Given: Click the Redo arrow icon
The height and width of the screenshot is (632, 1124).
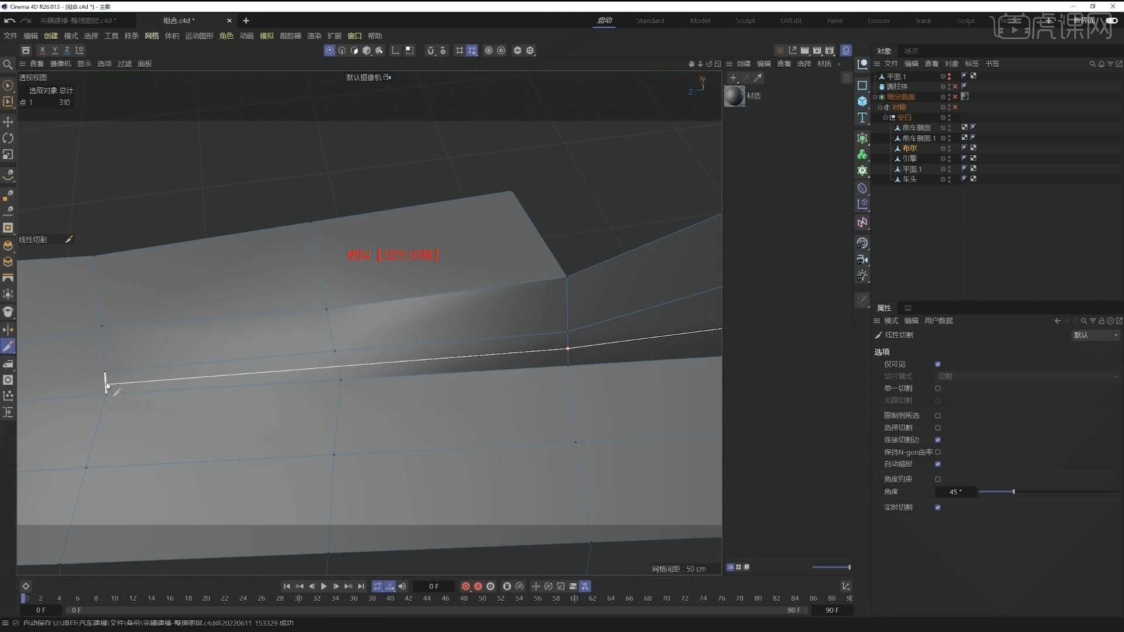Looking at the screenshot, I should tap(25, 20).
